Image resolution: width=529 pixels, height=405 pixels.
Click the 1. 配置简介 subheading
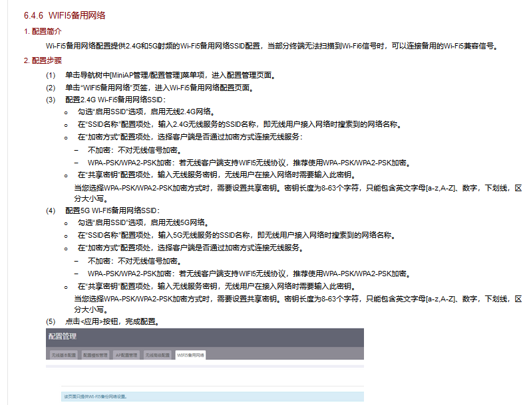pyautogui.click(x=43, y=31)
